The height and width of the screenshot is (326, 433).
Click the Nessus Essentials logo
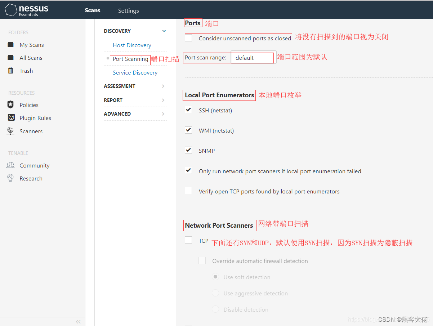coord(27,10)
